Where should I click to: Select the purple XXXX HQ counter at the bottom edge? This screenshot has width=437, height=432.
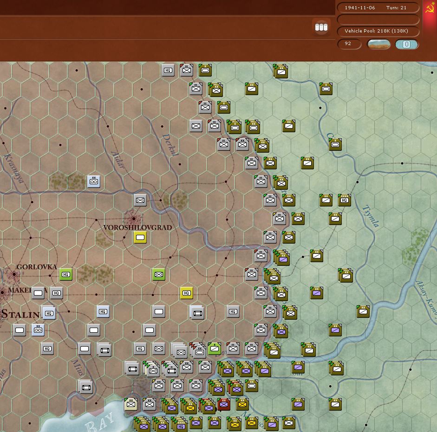tap(181, 426)
